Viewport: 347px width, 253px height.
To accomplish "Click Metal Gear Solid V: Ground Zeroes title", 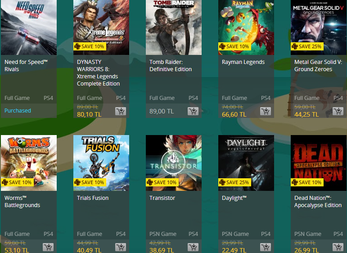I will (318, 66).
